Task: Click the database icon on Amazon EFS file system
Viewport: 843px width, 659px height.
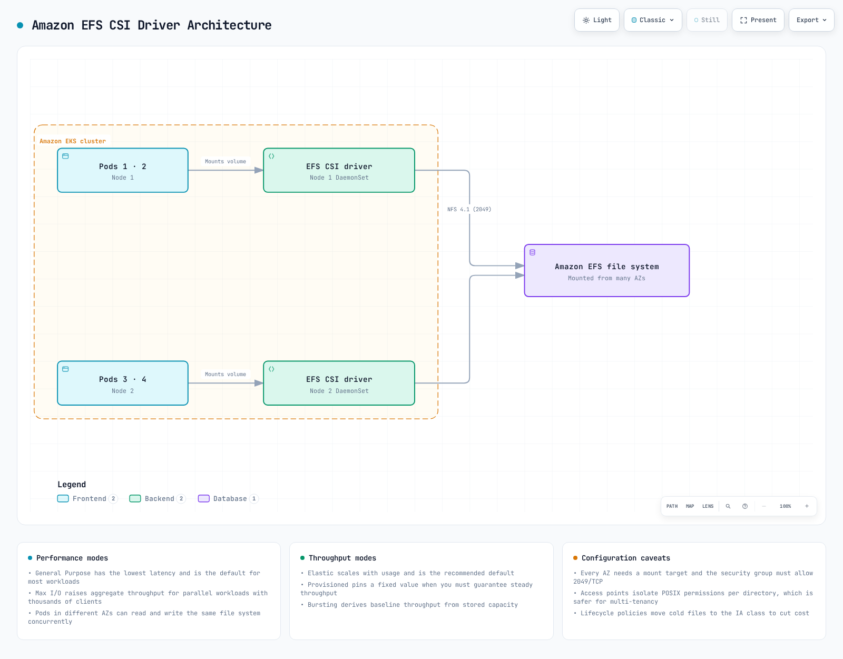Action: click(532, 252)
